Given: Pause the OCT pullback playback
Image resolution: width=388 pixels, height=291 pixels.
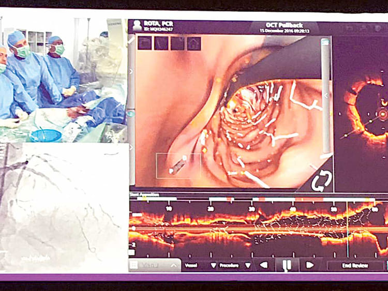Looking at the screenshot, I should tap(287, 265).
